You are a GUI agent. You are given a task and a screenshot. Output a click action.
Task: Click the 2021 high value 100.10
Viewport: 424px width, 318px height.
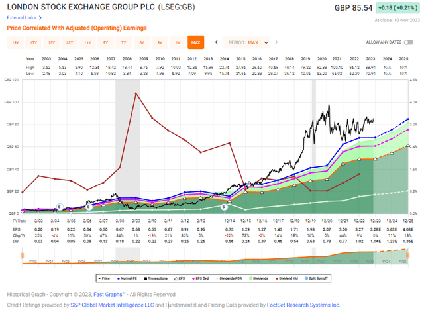tap(337, 68)
